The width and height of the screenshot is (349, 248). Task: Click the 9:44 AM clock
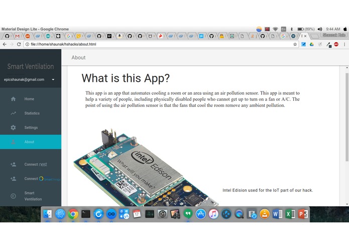point(333,29)
